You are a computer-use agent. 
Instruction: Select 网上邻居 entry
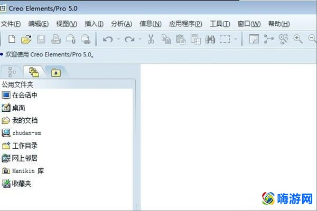(20, 158)
